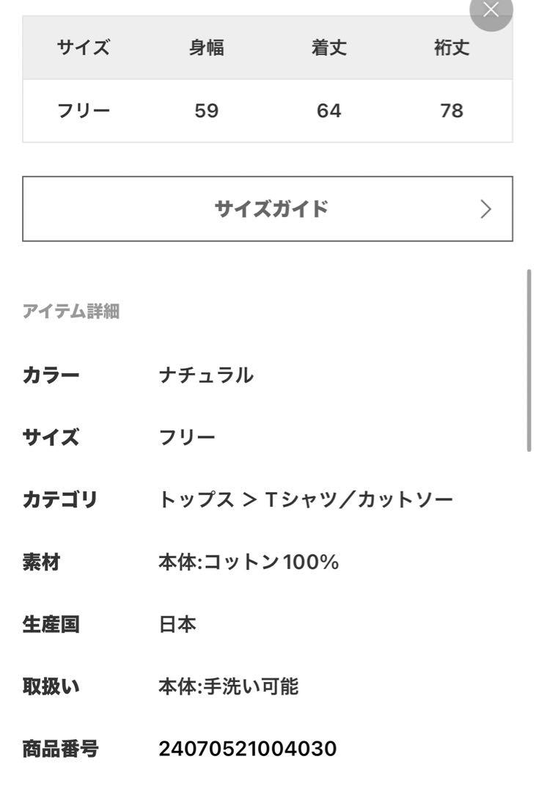
Task: Click the 78 sleeve length value
Action: pos(452,111)
